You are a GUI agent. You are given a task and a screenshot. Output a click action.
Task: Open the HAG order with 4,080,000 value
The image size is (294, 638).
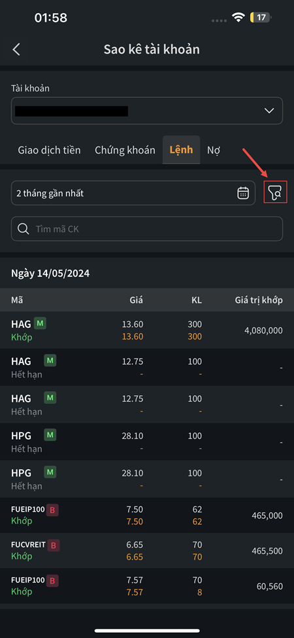[x=147, y=330]
